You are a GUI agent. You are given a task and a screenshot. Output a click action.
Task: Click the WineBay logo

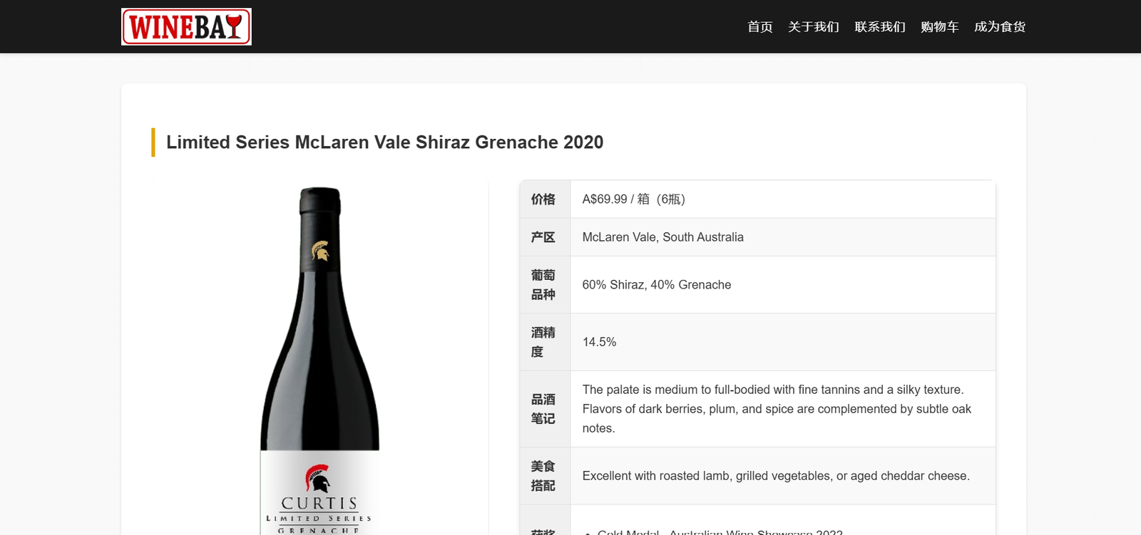(x=186, y=27)
